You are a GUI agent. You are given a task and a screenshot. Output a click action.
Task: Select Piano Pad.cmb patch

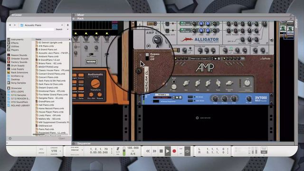click(45, 129)
